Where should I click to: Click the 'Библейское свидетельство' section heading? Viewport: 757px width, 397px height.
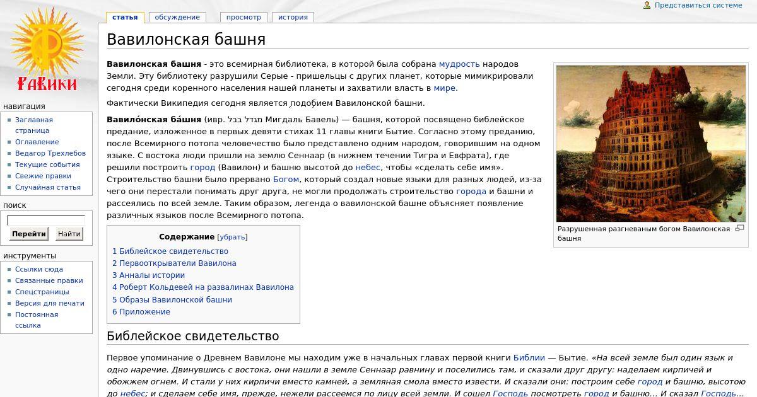193,336
